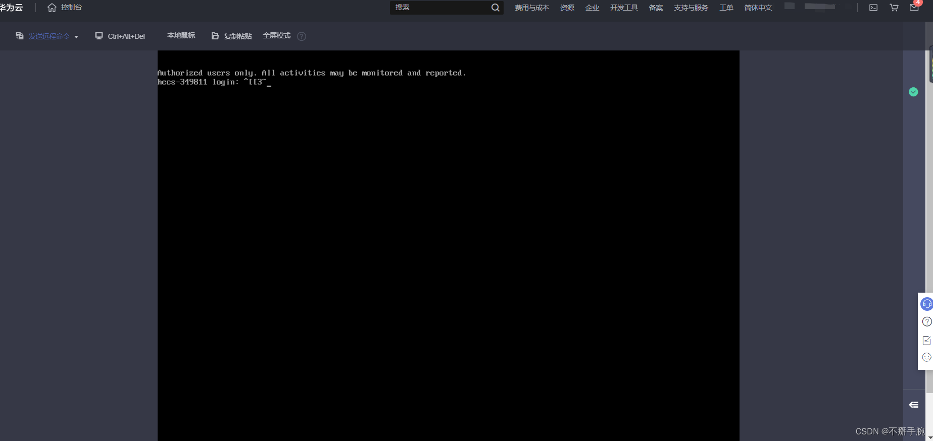Click the magnifier search icon
The width and height of the screenshot is (933, 441).
coord(496,8)
